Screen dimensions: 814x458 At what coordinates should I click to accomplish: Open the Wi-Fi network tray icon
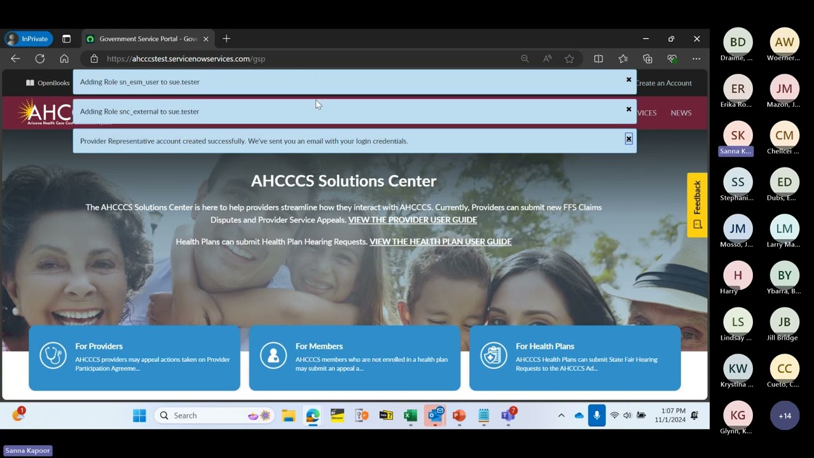click(614, 415)
